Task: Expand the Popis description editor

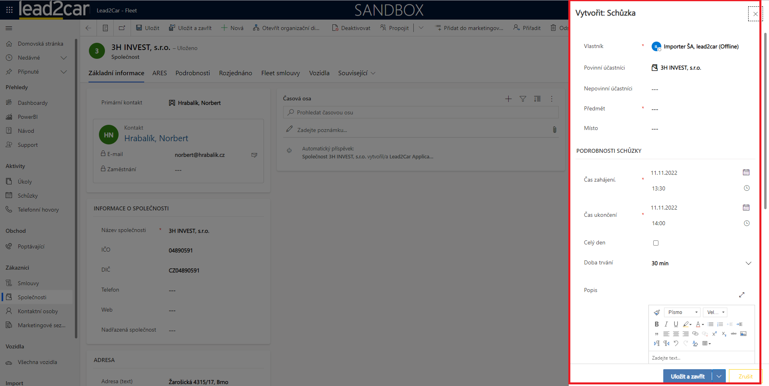Action: point(741,295)
